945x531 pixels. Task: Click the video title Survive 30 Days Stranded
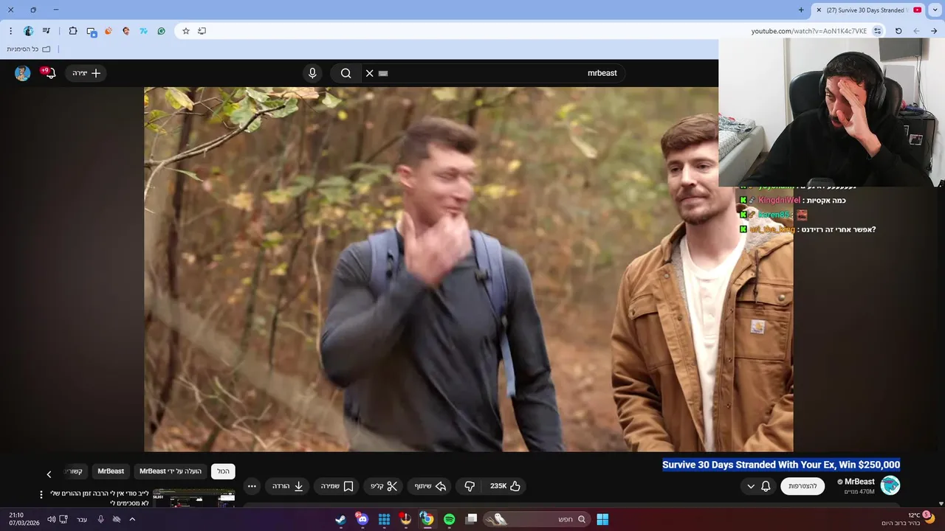pyautogui.click(x=781, y=465)
